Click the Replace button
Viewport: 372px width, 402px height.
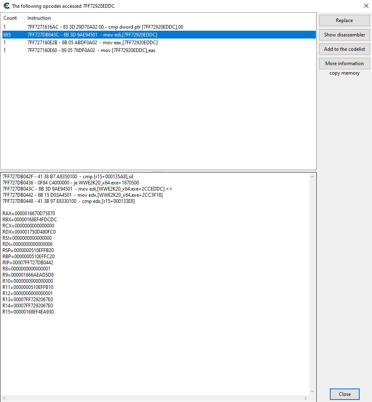(x=344, y=20)
